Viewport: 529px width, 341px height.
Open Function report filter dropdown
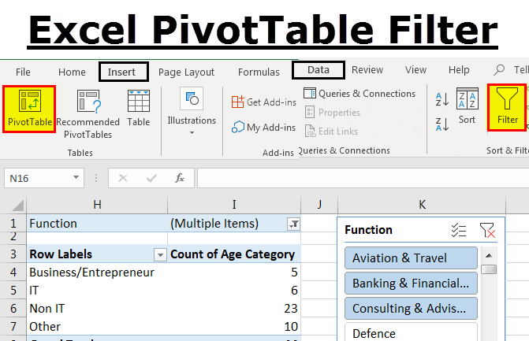293,224
